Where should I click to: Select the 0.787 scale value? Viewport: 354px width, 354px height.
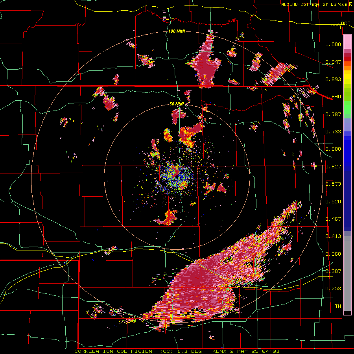click(333, 114)
